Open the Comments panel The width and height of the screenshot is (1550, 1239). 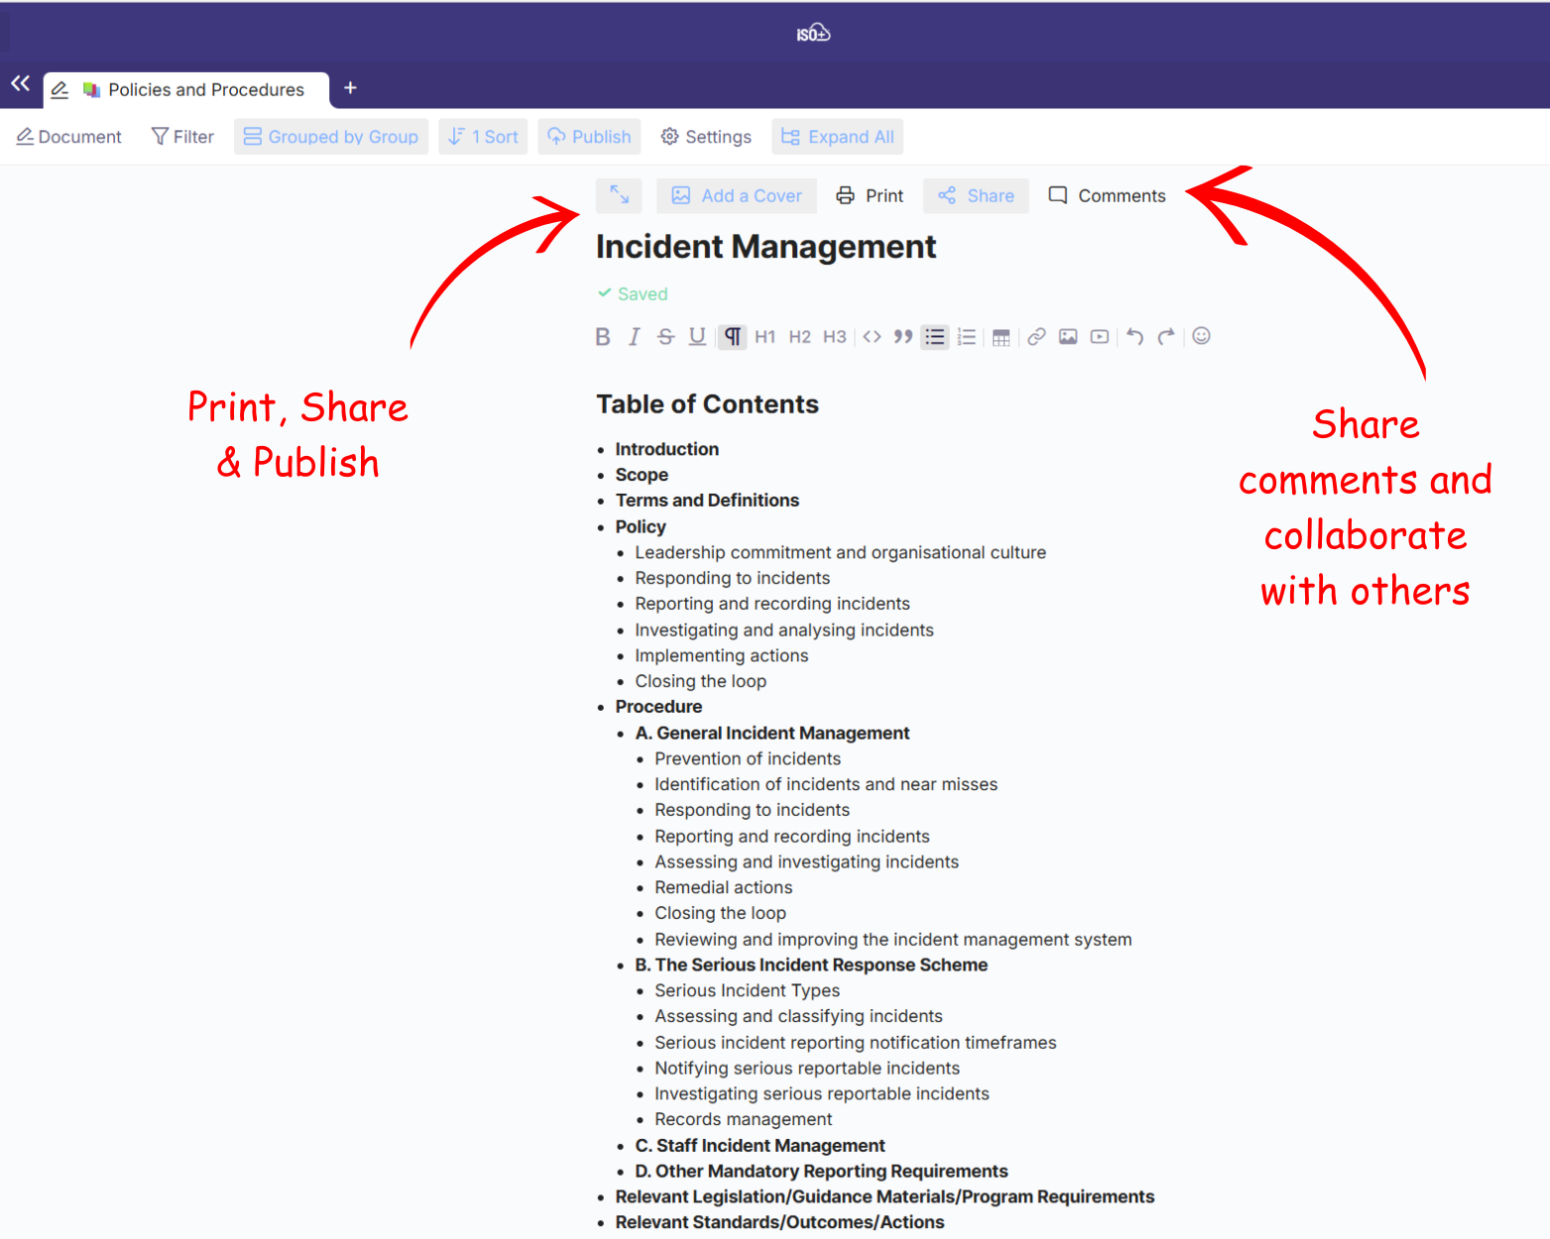click(1108, 196)
